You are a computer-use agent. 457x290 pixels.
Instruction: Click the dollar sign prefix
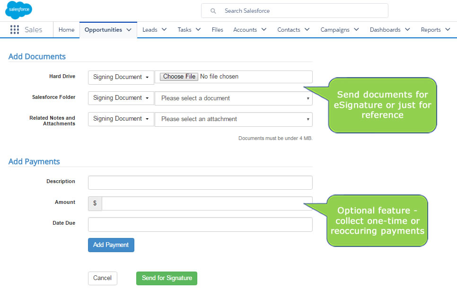point(95,203)
